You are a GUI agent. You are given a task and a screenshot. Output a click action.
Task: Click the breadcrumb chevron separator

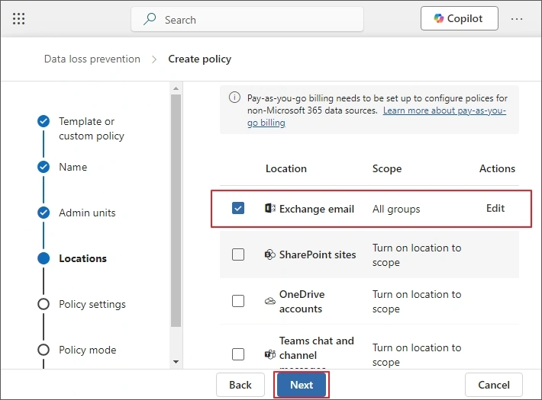(154, 59)
